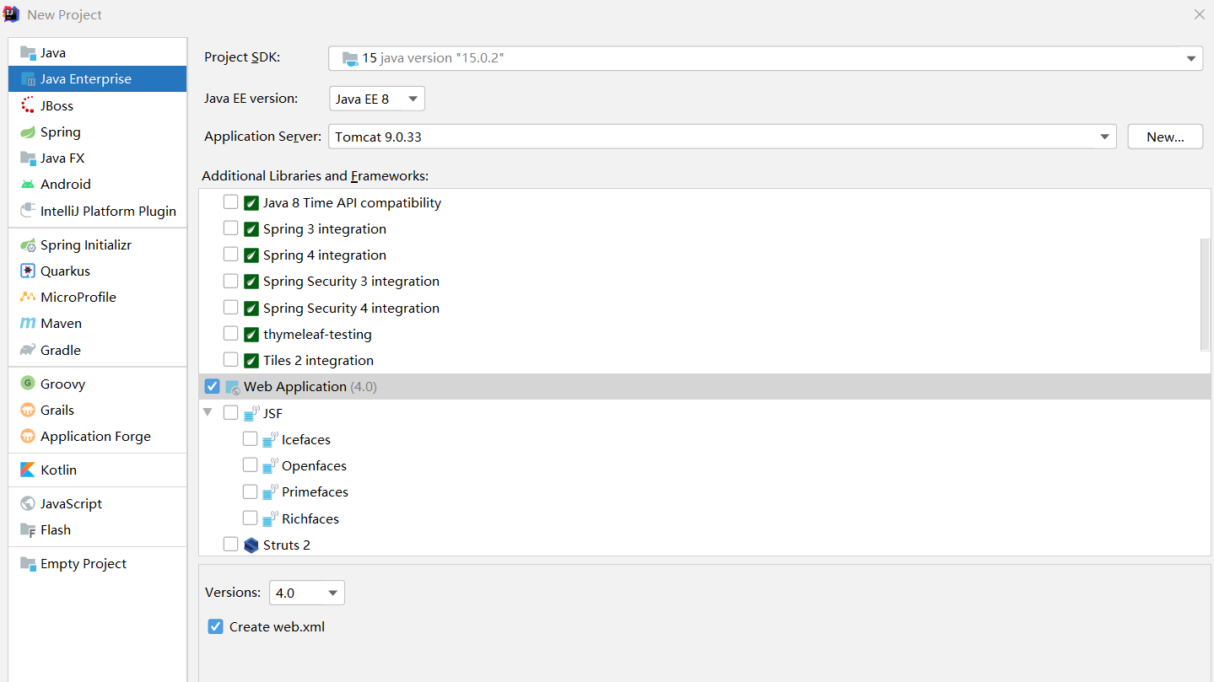Click the JavaScript globe icon
Image resolution: width=1214 pixels, height=682 pixels.
click(28, 503)
